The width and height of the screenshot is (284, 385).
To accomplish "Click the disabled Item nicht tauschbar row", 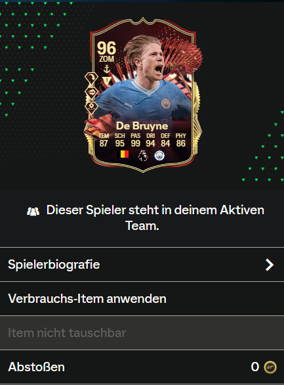I will pos(142,332).
